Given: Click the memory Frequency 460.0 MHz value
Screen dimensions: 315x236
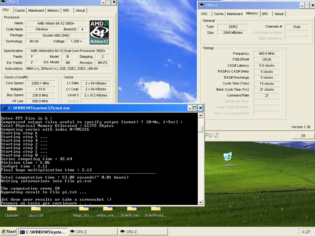Looking at the screenshot, I should (267, 53).
